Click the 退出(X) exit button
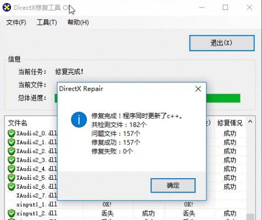This screenshot has width=262, height=220. point(222,43)
